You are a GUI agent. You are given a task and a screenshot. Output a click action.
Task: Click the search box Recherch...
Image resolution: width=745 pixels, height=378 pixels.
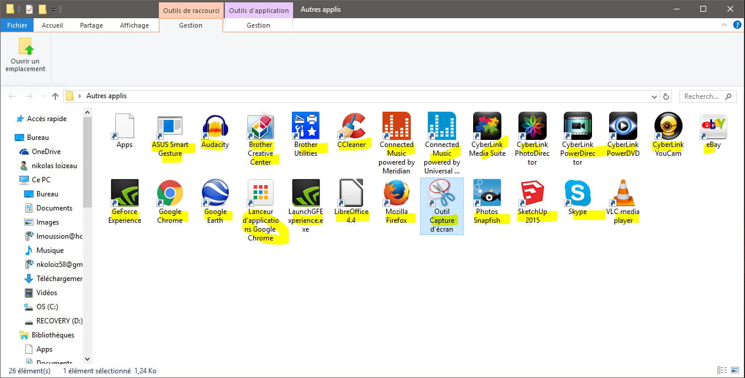point(707,96)
